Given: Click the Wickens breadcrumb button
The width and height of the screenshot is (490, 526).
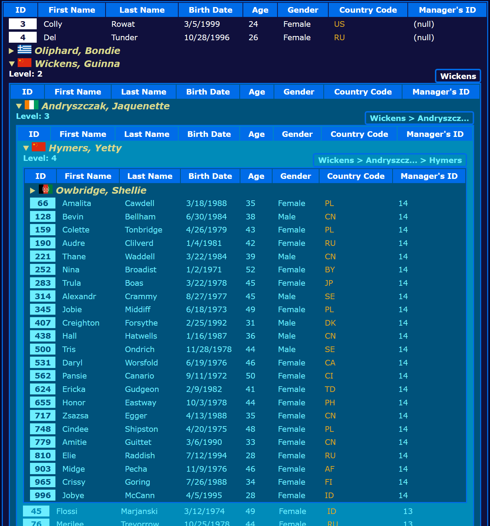Looking at the screenshot, I should [x=458, y=76].
